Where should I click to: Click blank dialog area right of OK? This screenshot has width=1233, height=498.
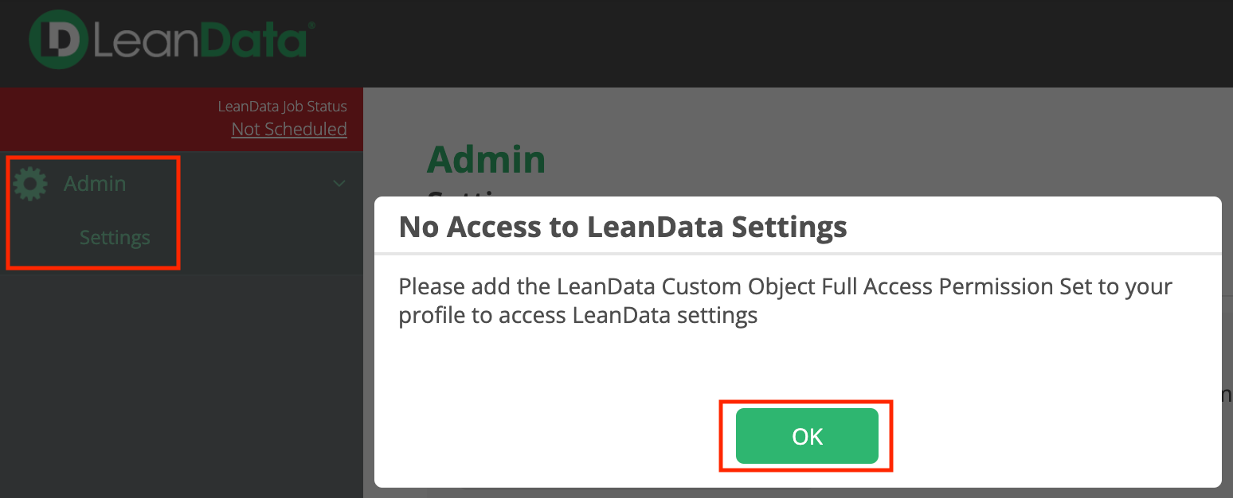point(1051,436)
